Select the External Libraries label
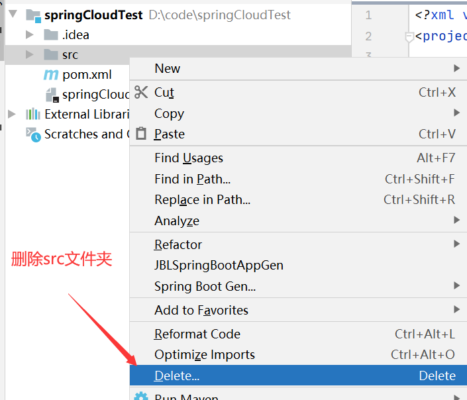The image size is (467, 400). tap(87, 114)
